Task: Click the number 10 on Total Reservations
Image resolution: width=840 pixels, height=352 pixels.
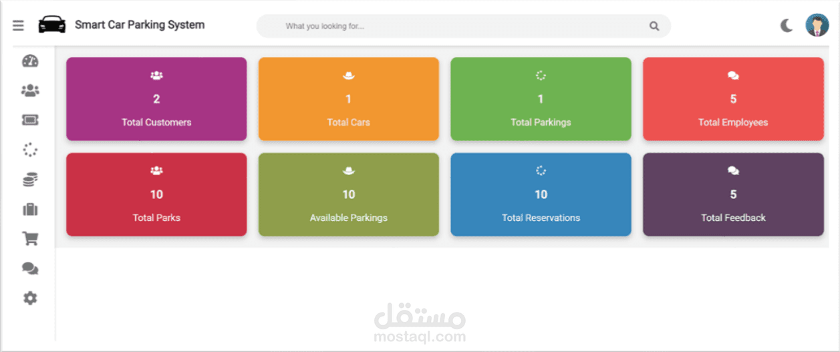Action: 541,194
